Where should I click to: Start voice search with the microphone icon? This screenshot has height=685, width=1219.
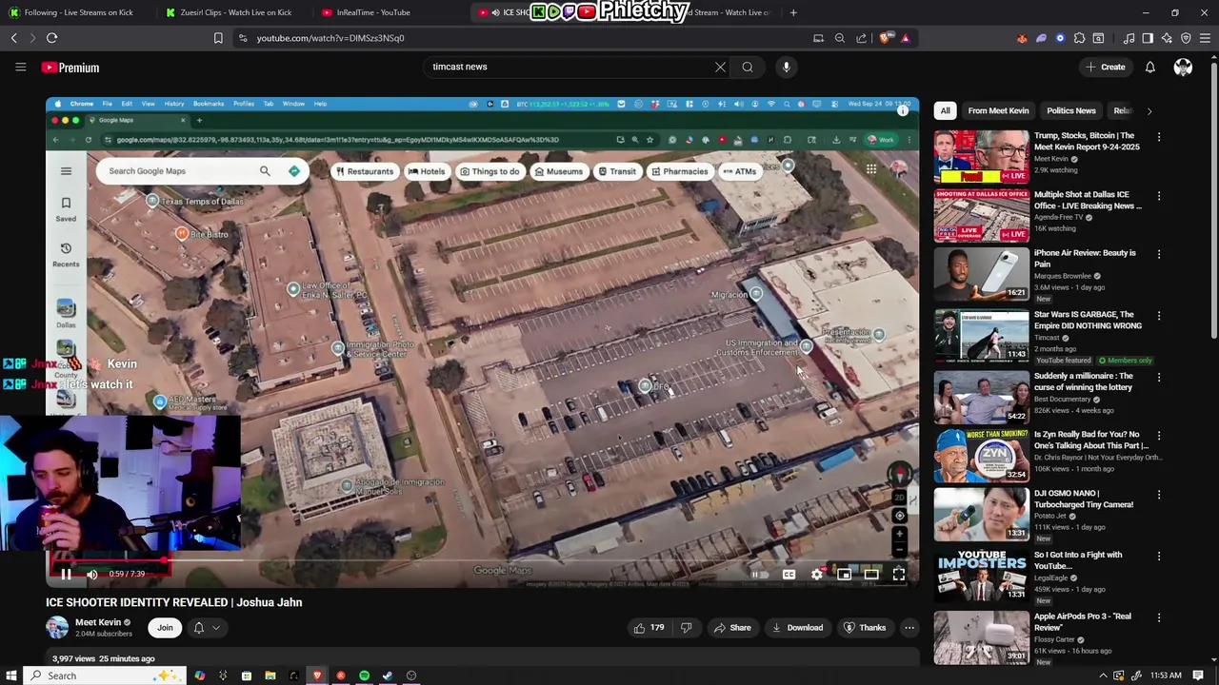pos(786,67)
